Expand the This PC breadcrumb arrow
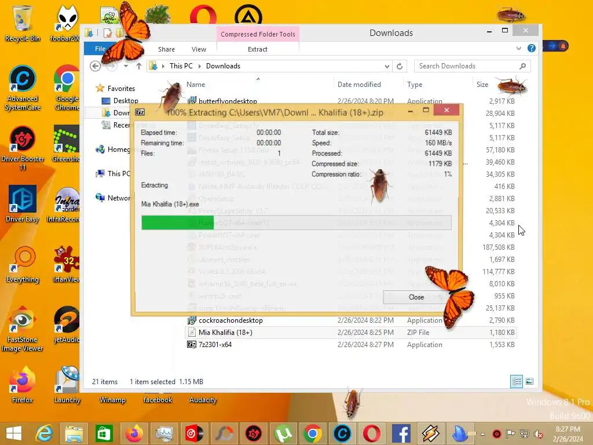This screenshot has height=445, width=593. coord(199,66)
